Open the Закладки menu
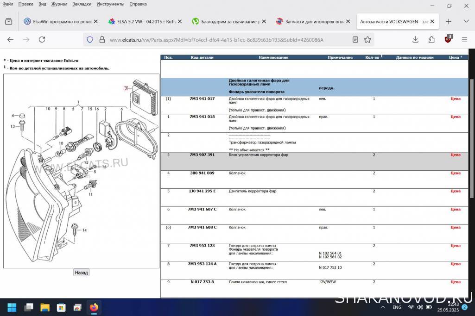The height and width of the screenshot is (316, 475). 82,4
